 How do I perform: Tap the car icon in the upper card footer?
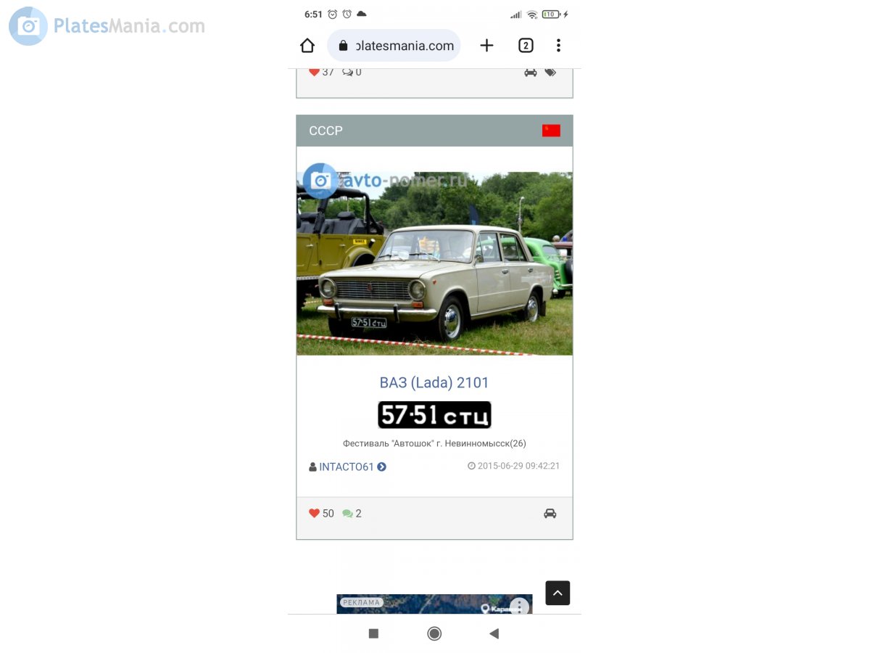(x=531, y=72)
